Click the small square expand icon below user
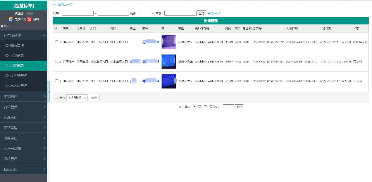Screen dimensions: 372x182 (2, 26)
